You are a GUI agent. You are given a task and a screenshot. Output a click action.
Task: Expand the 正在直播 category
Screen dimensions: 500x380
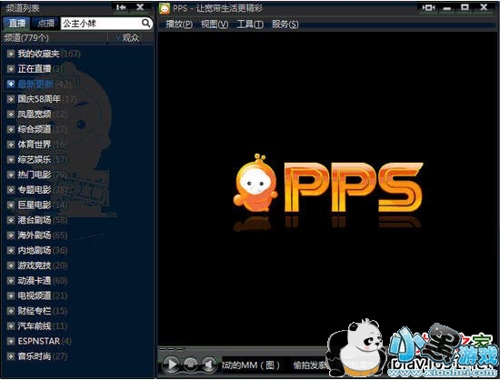[x=11, y=68]
